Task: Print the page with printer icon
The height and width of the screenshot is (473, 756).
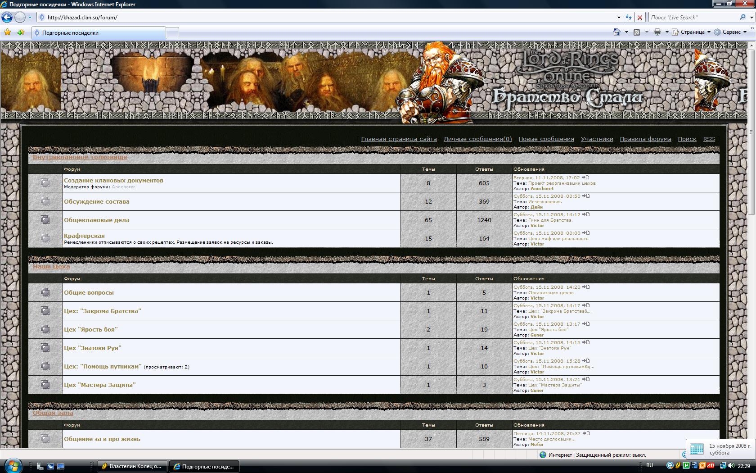Action: click(x=657, y=32)
